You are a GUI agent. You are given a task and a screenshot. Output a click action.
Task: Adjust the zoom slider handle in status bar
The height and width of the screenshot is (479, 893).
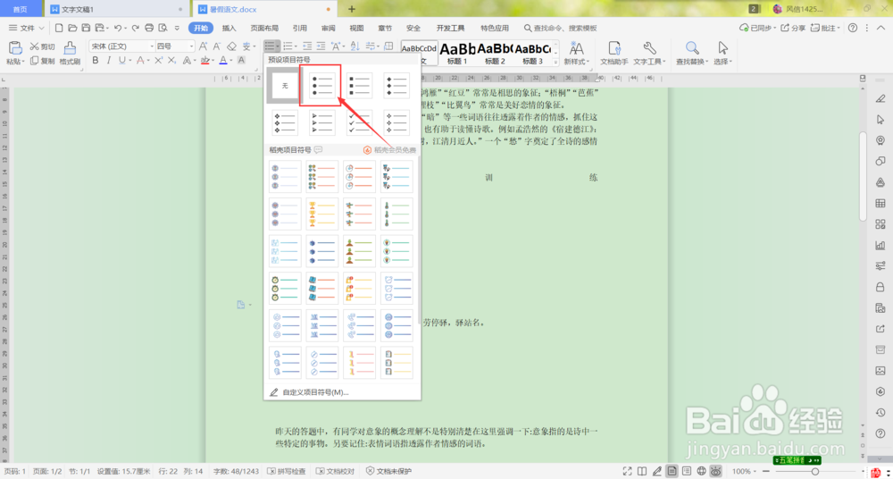[x=815, y=471]
